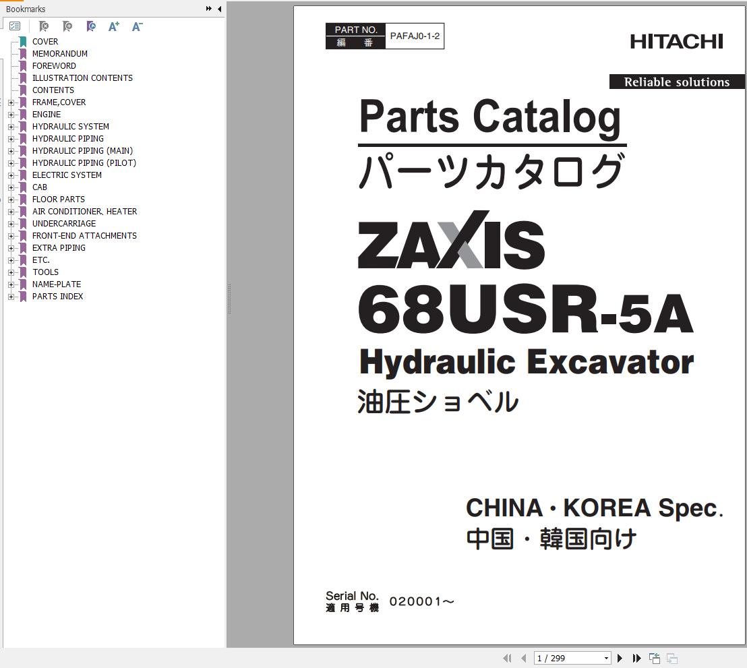Image resolution: width=747 pixels, height=668 pixels.
Task: Select HYDRAULIC PIPING (PILOT) bookmark
Action: pos(84,163)
